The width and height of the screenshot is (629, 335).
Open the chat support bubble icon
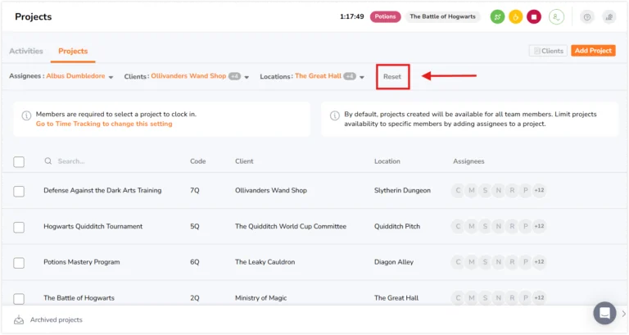605,313
